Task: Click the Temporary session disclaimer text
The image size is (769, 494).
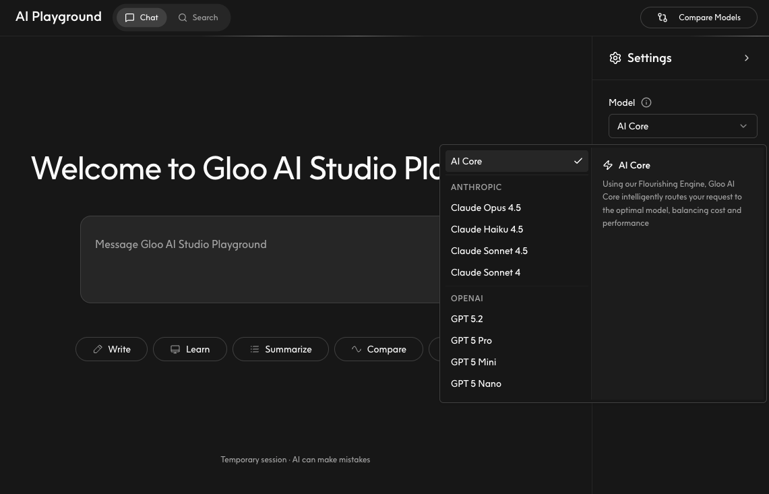Action: click(x=295, y=460)
